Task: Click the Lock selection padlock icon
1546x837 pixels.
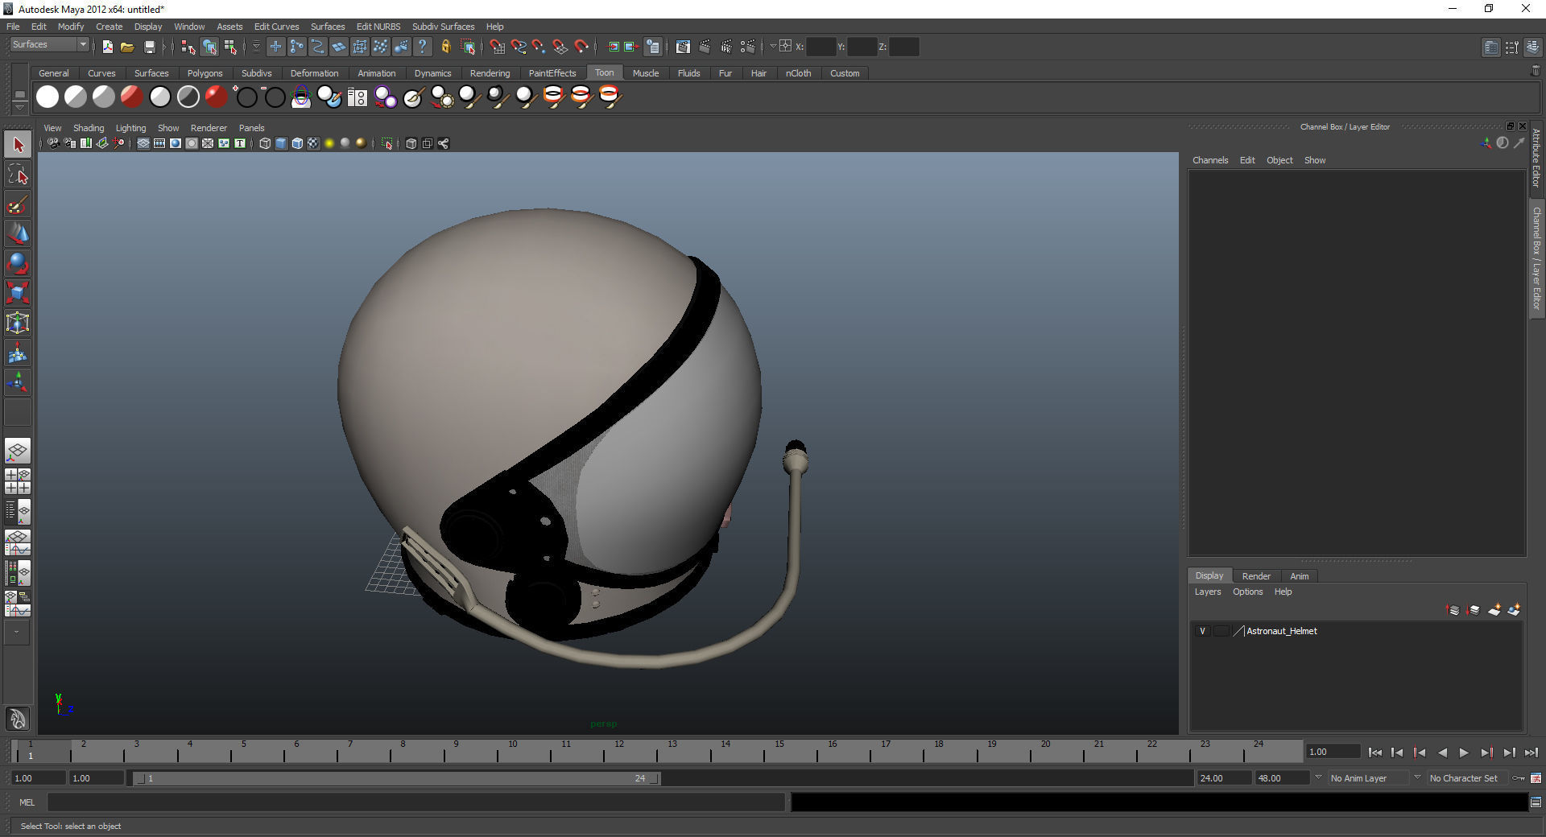Action: pyautogui.click(x=445, y=47)
